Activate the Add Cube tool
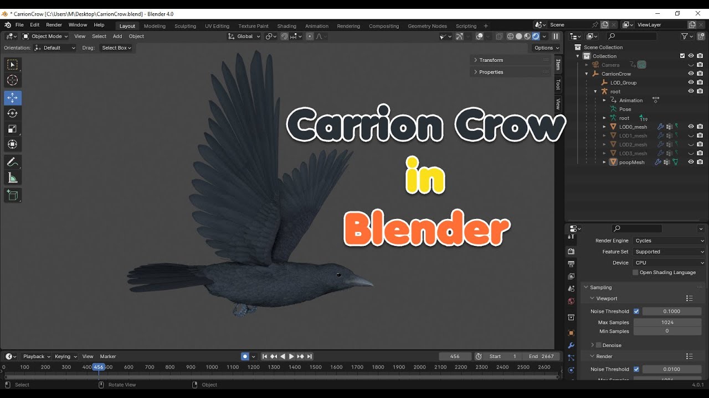Screen dimensions: 709x398 pos(12,195)
